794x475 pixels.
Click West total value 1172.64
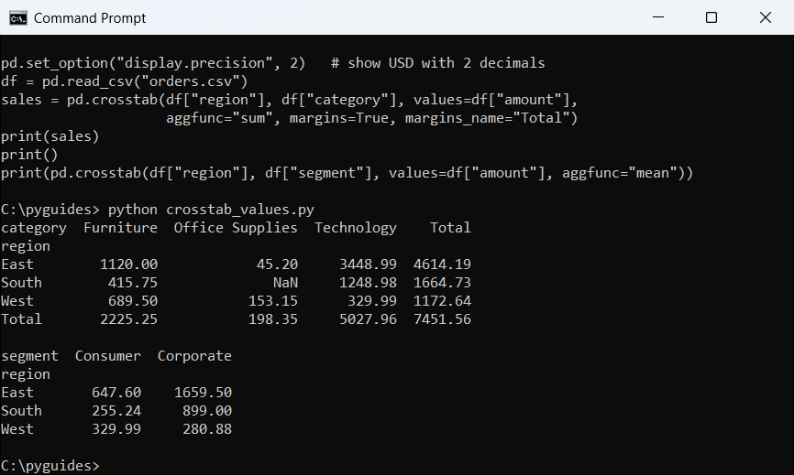tap(442, 301)
